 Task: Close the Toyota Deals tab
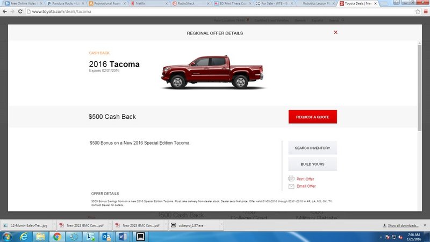pos(375,4)
